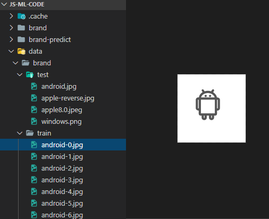Image resolution: width=269 pixels, height=219 pixels.
Task: Click the test folder icon
Action: [x=30, y=75]
